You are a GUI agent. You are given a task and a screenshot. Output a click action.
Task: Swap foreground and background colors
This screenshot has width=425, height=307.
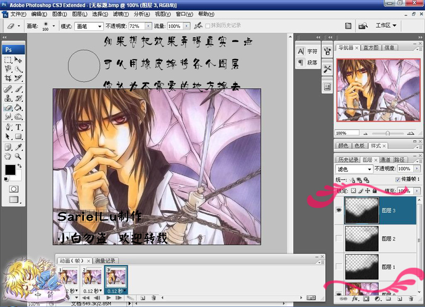tap(20, 165)
